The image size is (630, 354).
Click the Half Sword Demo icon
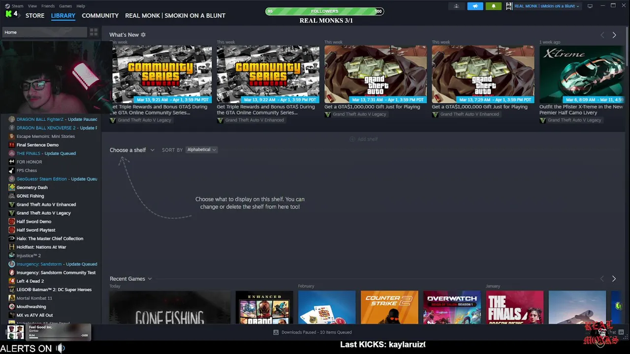[x=12, y=222]
